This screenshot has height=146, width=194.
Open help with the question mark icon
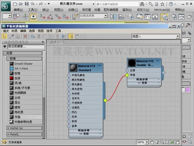point(171,4)
